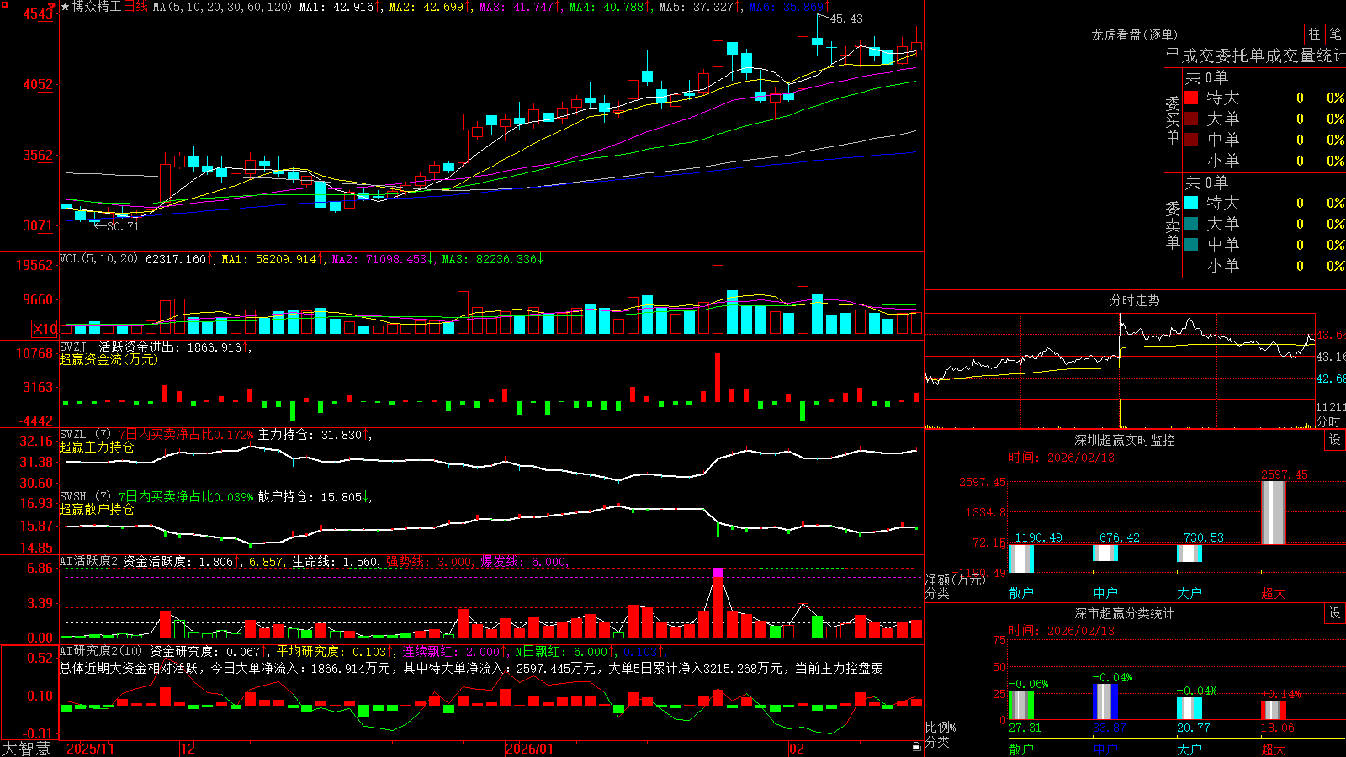Click the 30.71 low price annotation
Image resolution: width=1346 pixels, height=757 pixels.
tap(123, 226)
